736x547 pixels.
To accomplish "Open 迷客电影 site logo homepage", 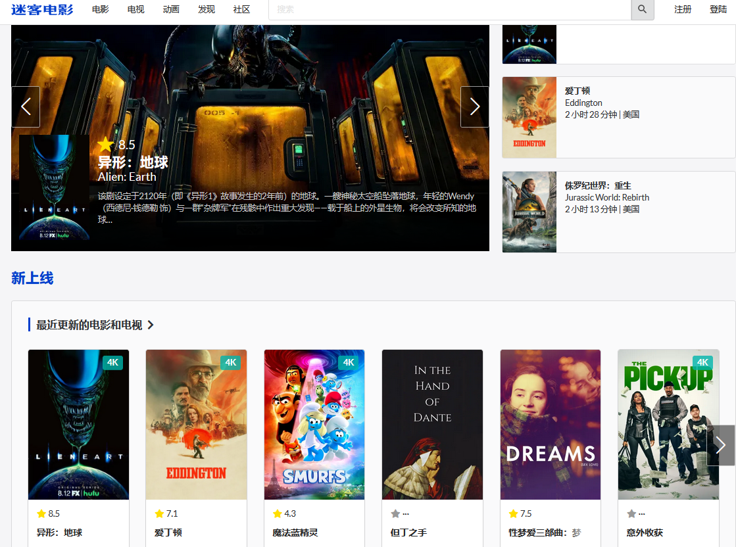I will coord(42,9).
